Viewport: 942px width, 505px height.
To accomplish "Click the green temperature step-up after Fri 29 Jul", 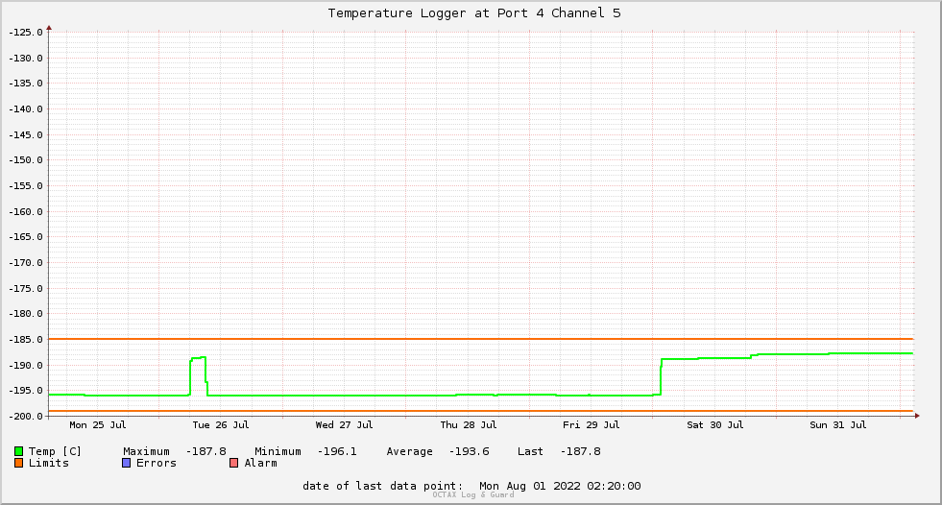I will coord(662,375).
